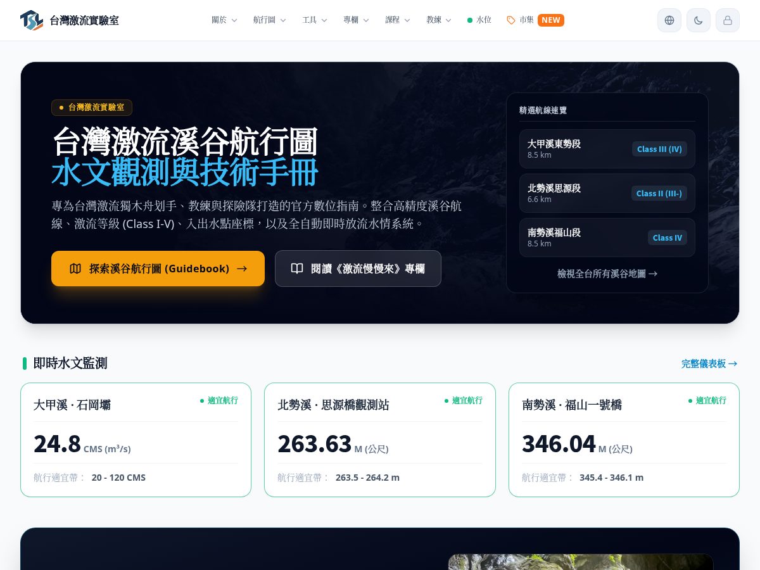Screen dimensions: 760x570
Task: Click the 精選航線速覽 panel heading
Action: point(543,110)
